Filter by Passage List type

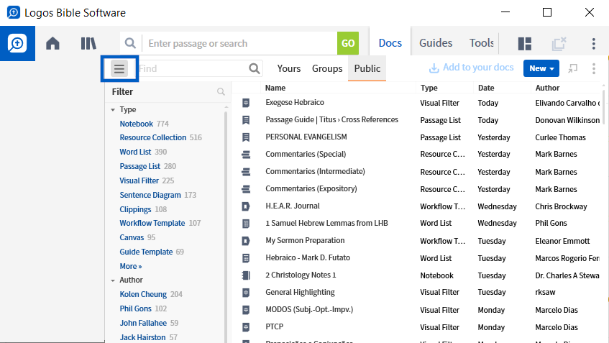click(139, 166)
